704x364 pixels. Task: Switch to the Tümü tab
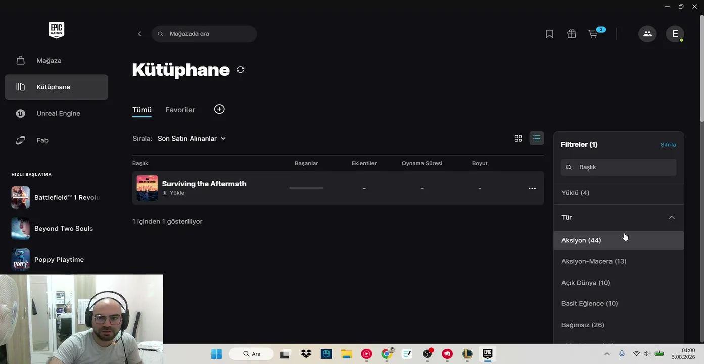pos(142,110)
